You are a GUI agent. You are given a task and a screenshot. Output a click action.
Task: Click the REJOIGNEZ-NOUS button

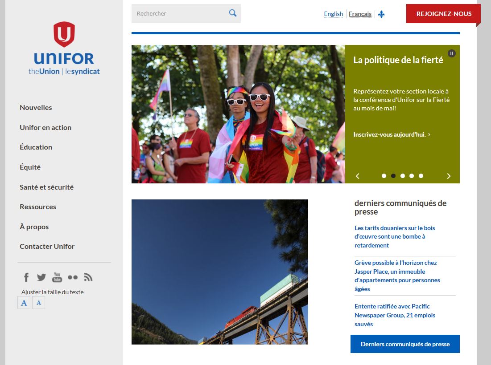click(443, 14)
